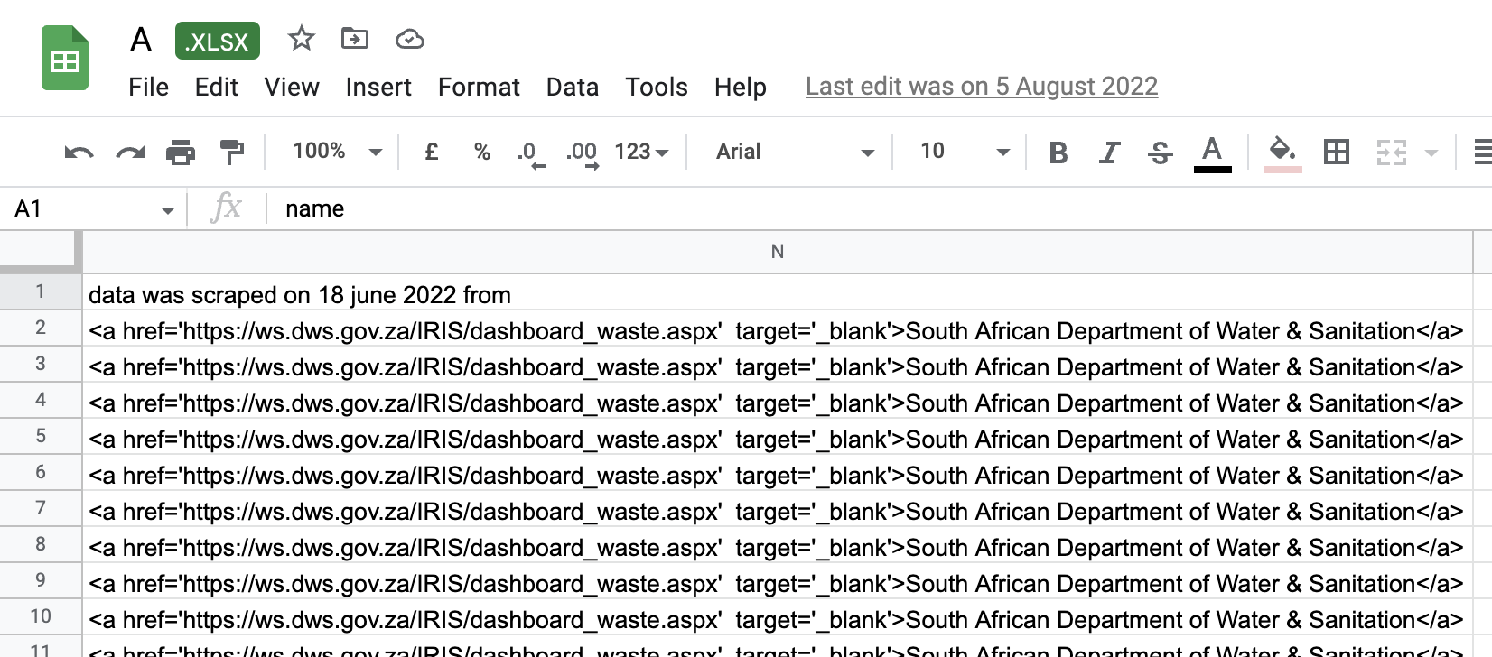The image size is (1492, 657).
Task: Toggle bold formatting
Action: (1058, 153)
